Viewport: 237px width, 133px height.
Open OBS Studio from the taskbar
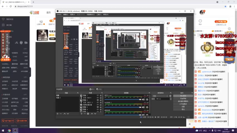[15, 130]
